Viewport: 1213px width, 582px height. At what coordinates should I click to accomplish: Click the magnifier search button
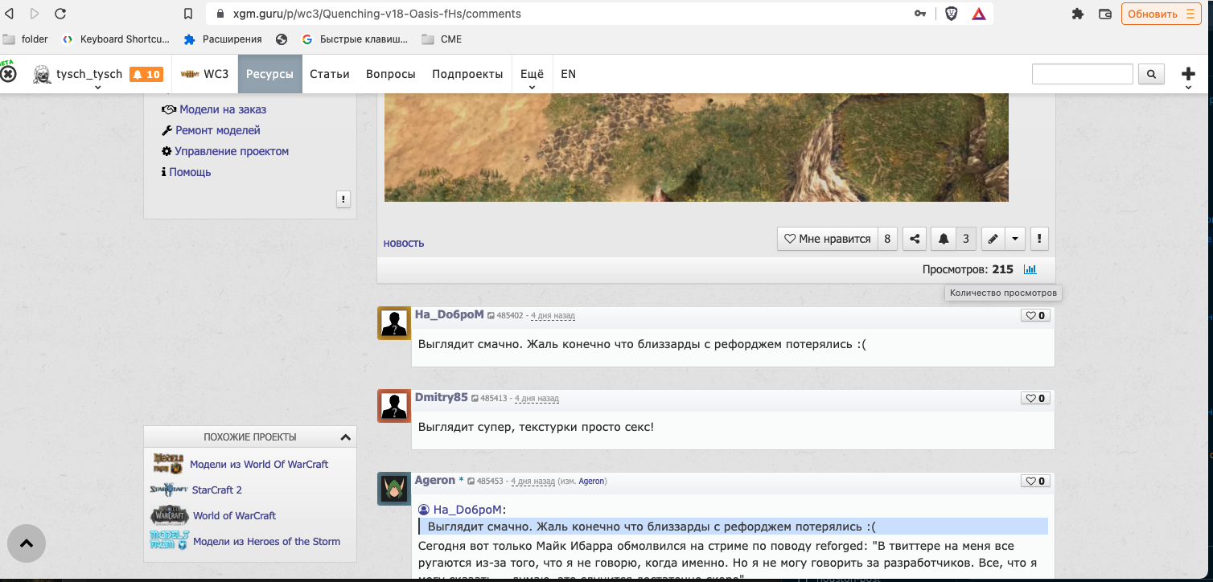tap(1151, 74)
